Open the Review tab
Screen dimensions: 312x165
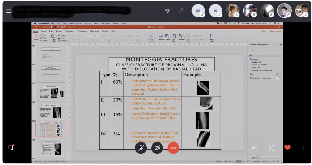coord(105,31)
